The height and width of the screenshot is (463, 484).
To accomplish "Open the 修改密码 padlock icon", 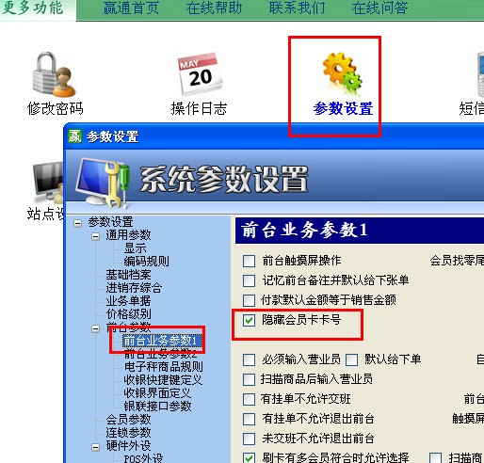I will coord(55,74).
